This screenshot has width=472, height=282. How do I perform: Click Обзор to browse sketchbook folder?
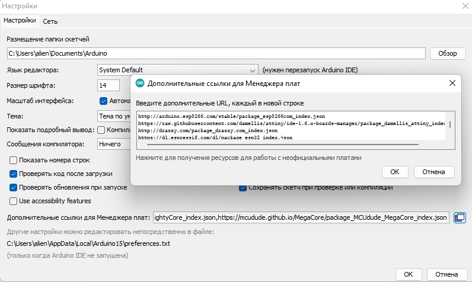click(x=448, y=53)
